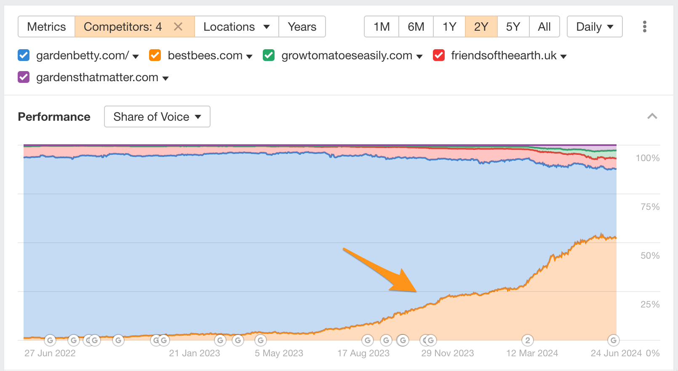Uncheck the gardenbetty.com checkbox
The image size is (678, 371).
pos(24,56)
